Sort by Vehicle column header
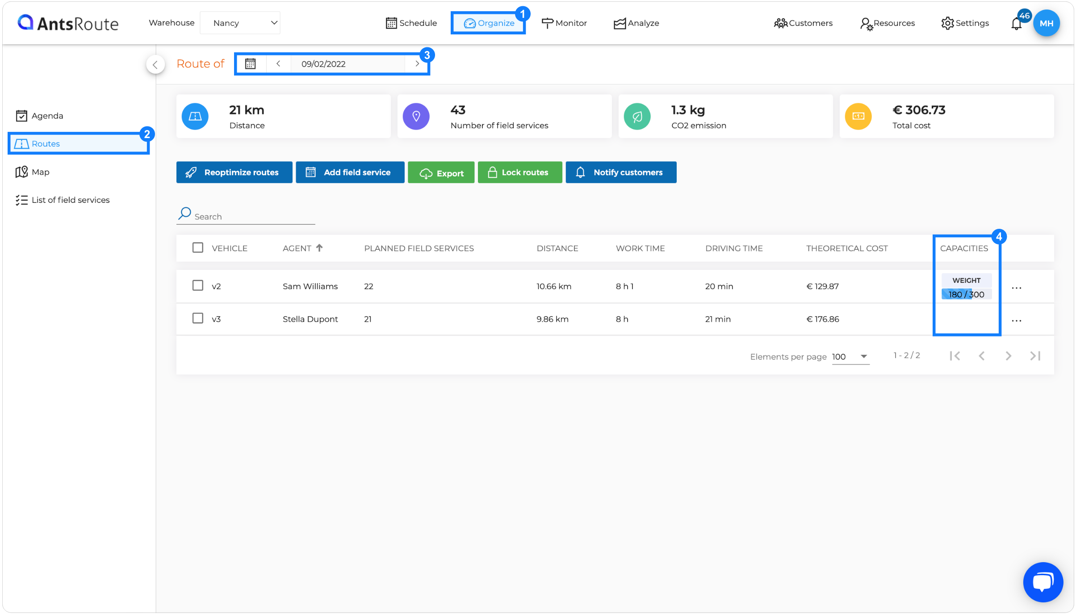The width and height of the screenshot is (1076, 614). [230, 248]
